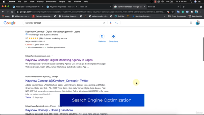Open the History menu
Image resolution: width=204 pixels, height=115 pixels.
[x=40, y=2]
